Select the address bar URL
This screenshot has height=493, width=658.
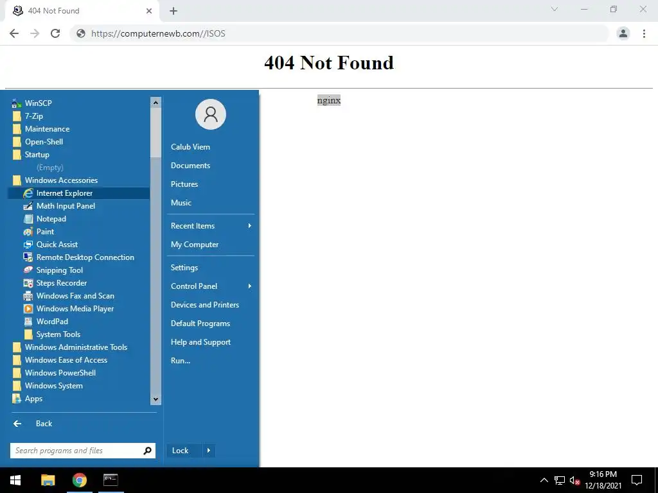tap(158, 33)
